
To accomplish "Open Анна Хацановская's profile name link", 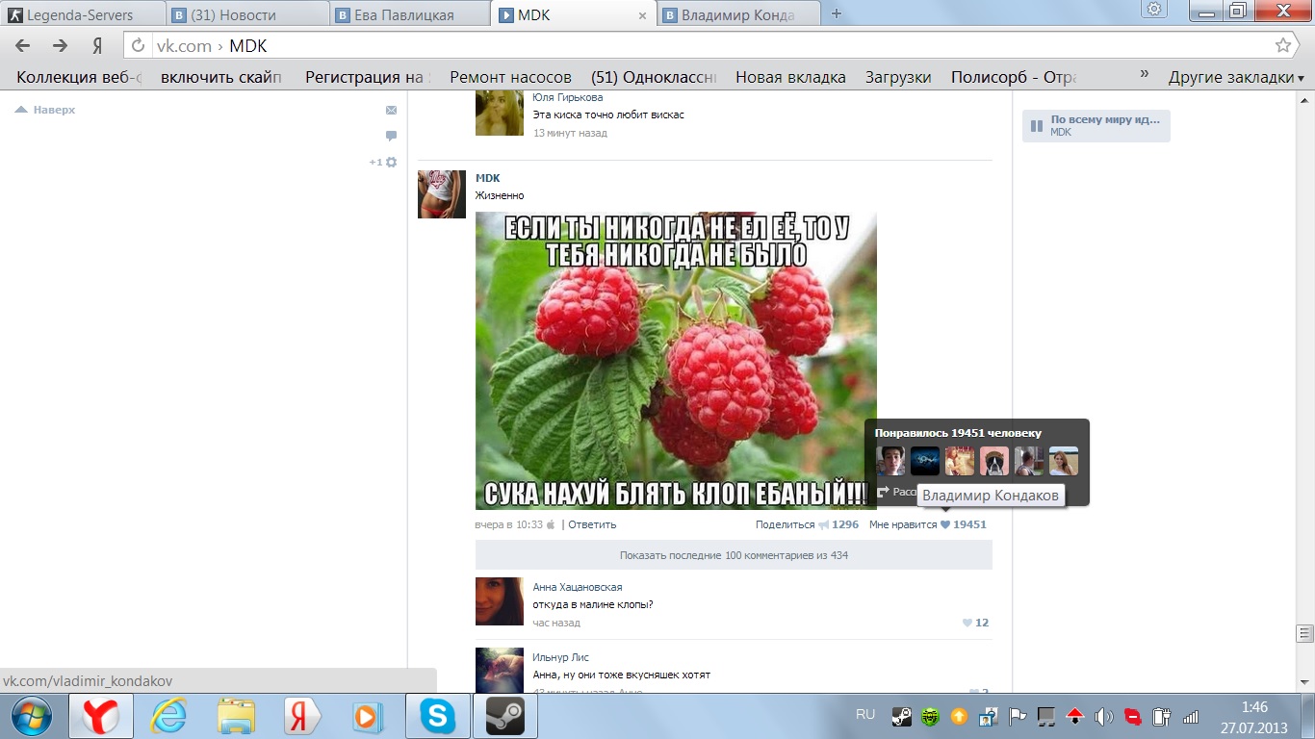I will click(x=578, y=587).
